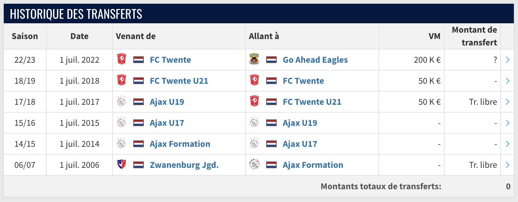Image resolution: width=518 pixels, height=202 pixels.
Task: Click Netherlands flag beside Go Ahead Eagles
Action: (x=271, y=60)
